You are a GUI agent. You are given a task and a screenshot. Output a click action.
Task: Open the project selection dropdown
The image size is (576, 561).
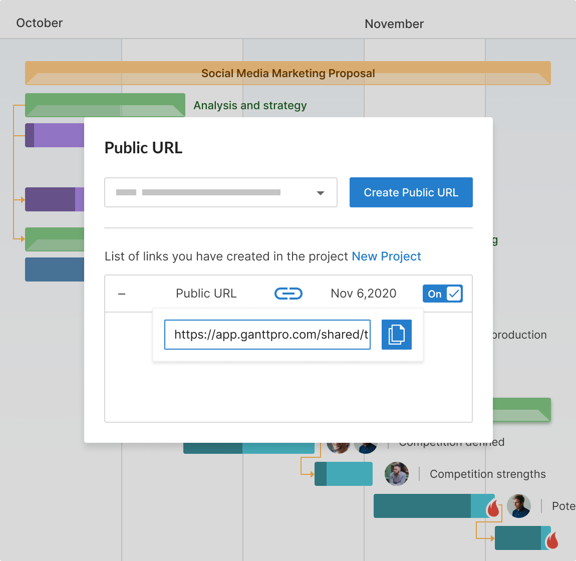pos(320,192)
